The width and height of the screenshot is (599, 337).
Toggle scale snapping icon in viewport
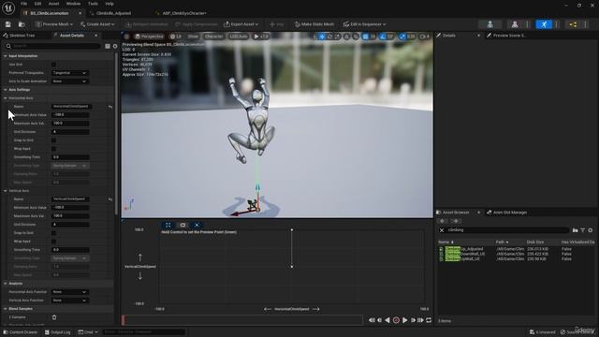(x=402, y=37)
